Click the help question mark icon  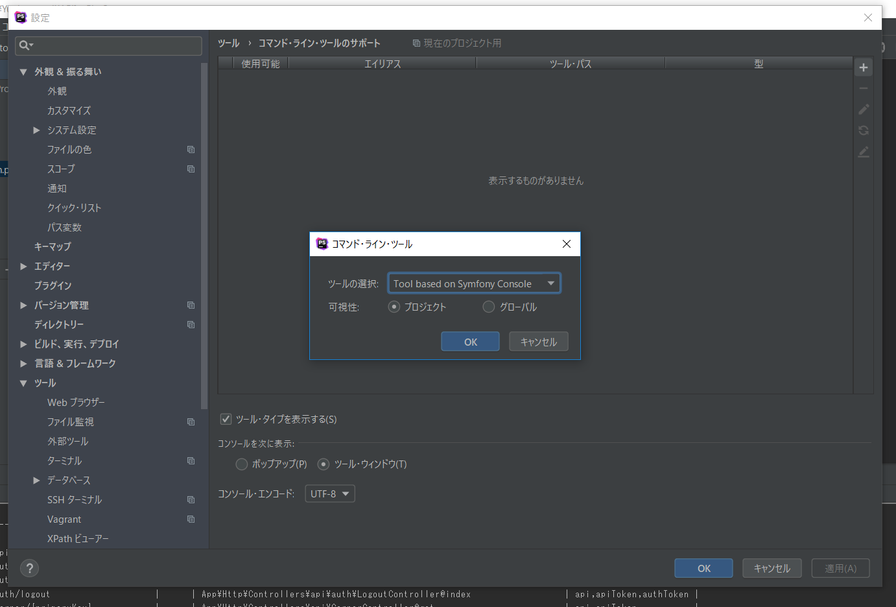pos(29,568)
